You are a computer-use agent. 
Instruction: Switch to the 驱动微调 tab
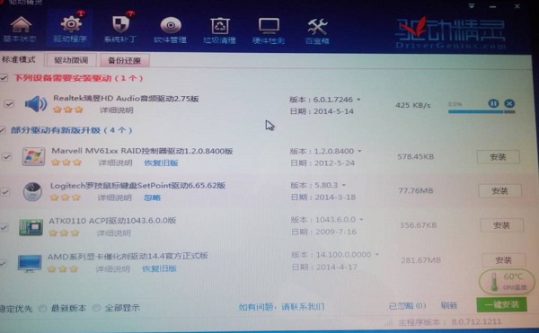click(x=71, y=60)
